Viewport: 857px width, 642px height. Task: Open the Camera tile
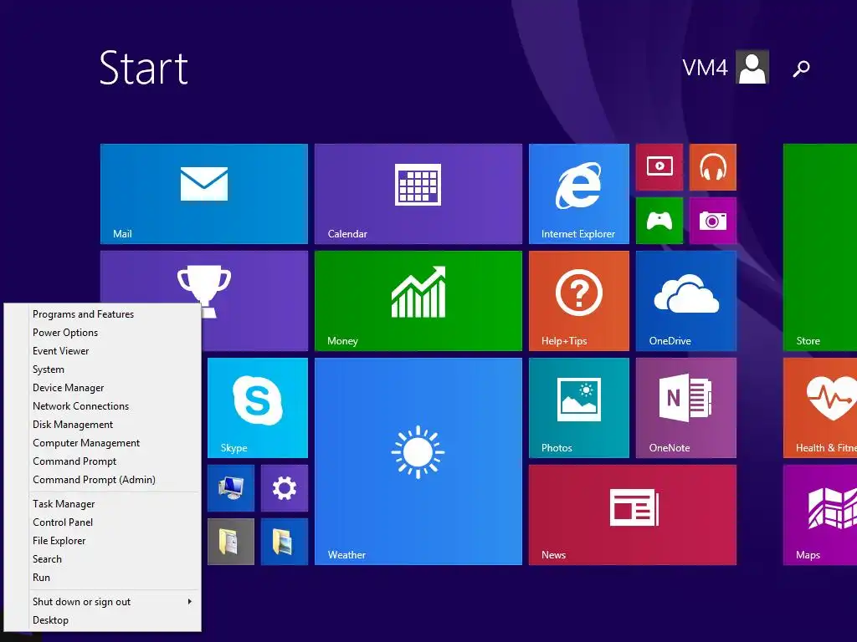[713, 221]
